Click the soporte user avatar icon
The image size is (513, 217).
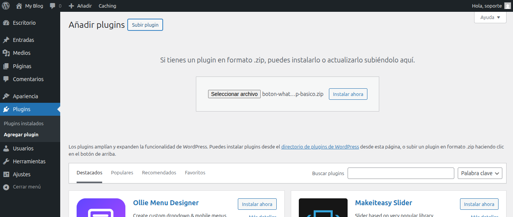click(x=507, y=6)
